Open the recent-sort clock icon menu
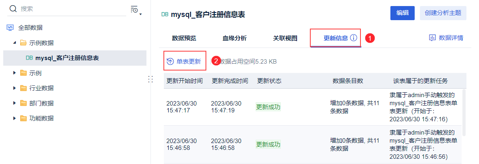This screenshot has width=479, height=164. pos(135,9)
